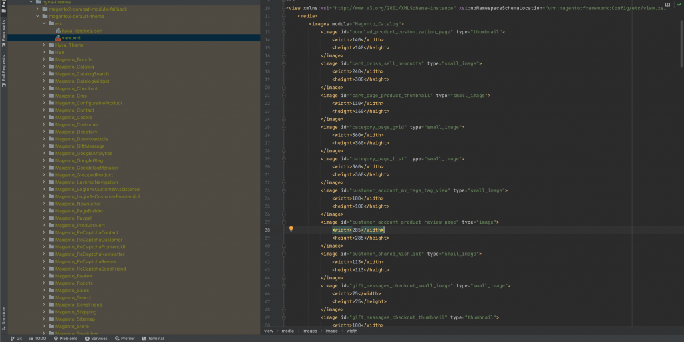Screen dimensions: 684x342
Task: Click height 308 on line 19
Action: click(x=361, y=79)
